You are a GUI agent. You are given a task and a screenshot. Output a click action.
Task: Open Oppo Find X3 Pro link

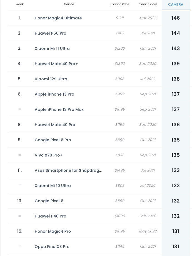coord(52,247)
